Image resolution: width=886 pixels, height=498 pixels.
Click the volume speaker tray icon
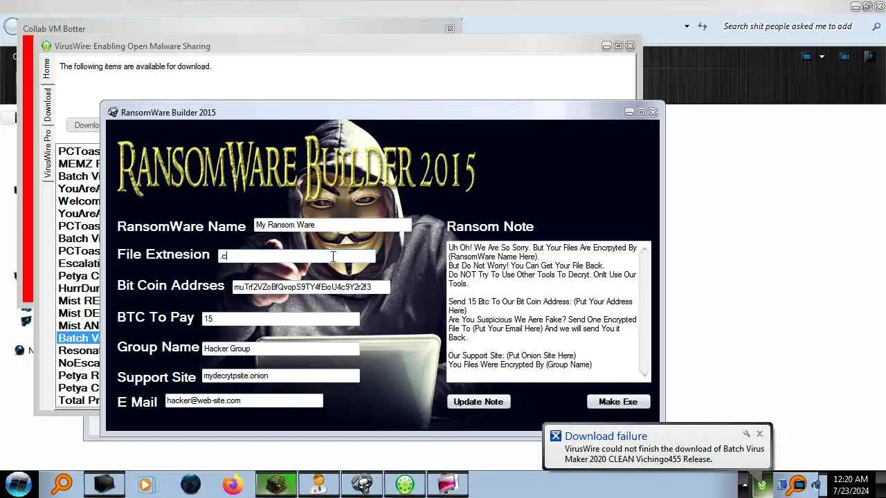click(815, 485)
